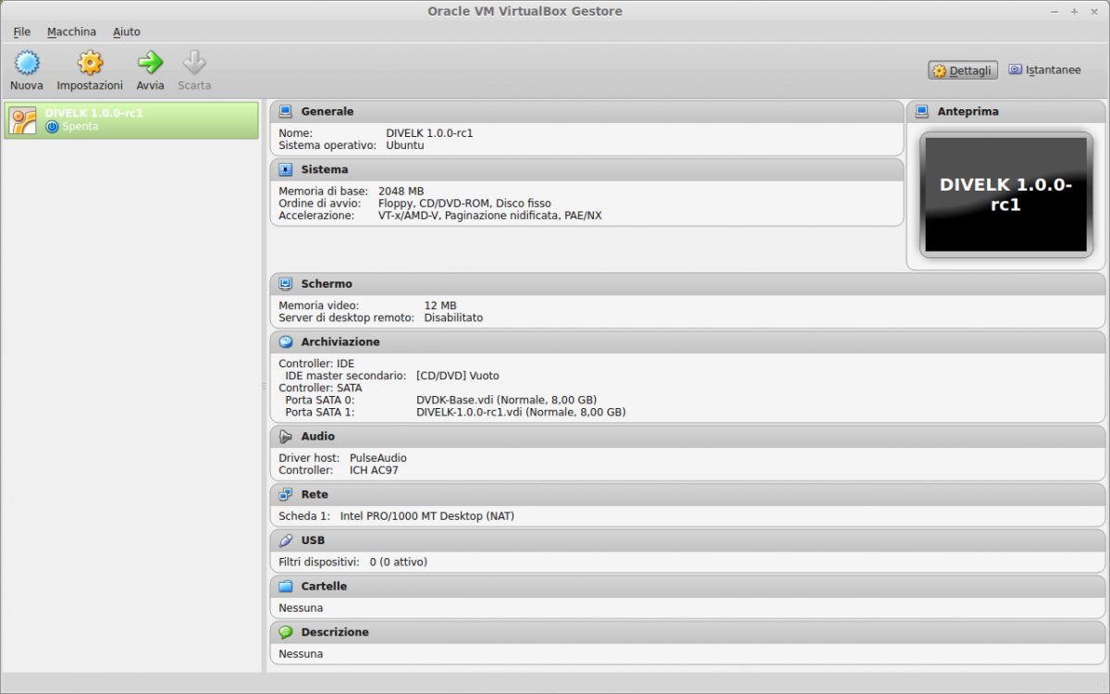Viewport: 1110px width, 694px height.
Task: Click the Sistema section chip icon
Action: 285,169
